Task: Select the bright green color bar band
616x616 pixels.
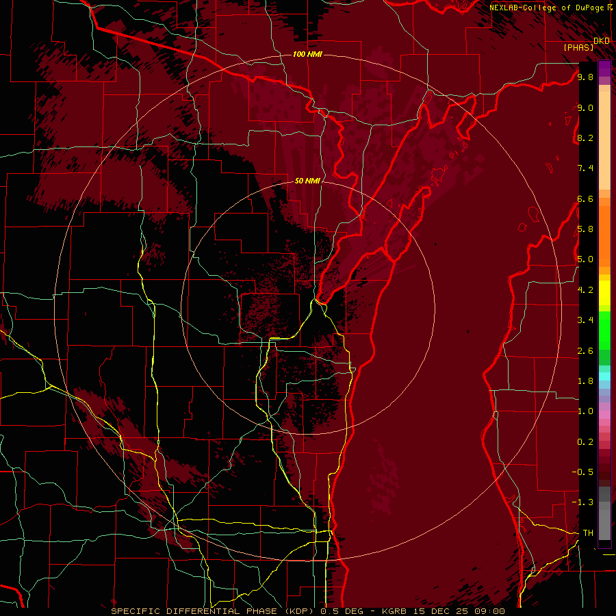Action: (x=604, y=329)
